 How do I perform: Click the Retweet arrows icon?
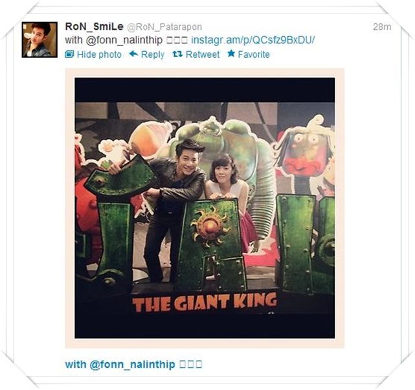click(x=177, y=54)
